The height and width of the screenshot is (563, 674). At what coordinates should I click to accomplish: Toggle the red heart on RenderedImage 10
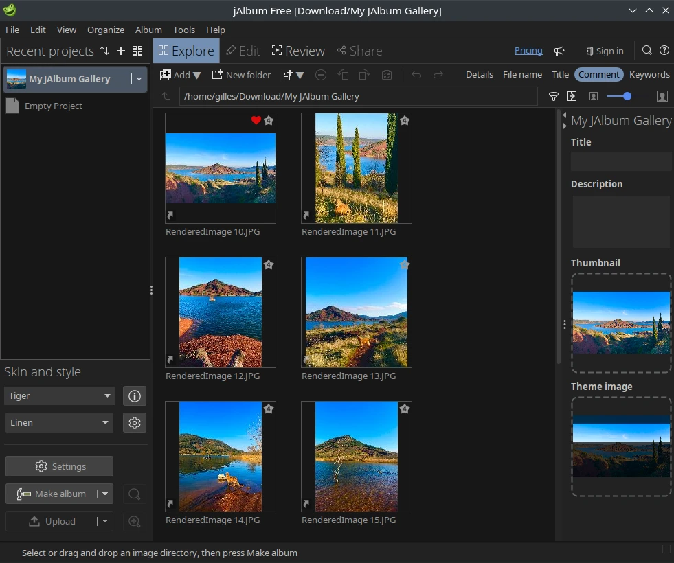[x=256, y=121]
